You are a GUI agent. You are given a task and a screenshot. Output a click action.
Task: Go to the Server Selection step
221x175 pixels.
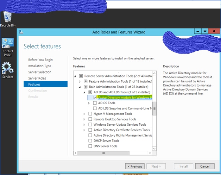coord(40,72)
